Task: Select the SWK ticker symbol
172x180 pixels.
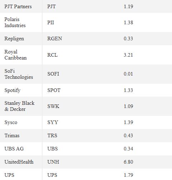Action: (53, 106)
